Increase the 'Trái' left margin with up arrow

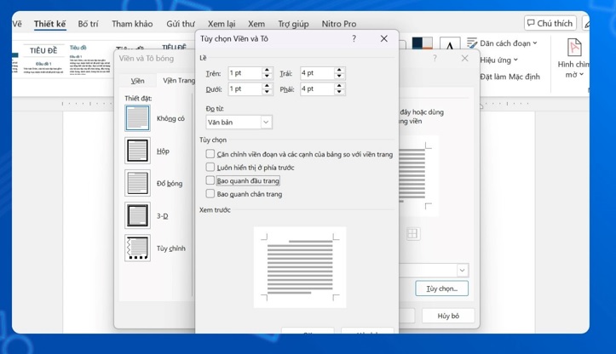point(339,70)
